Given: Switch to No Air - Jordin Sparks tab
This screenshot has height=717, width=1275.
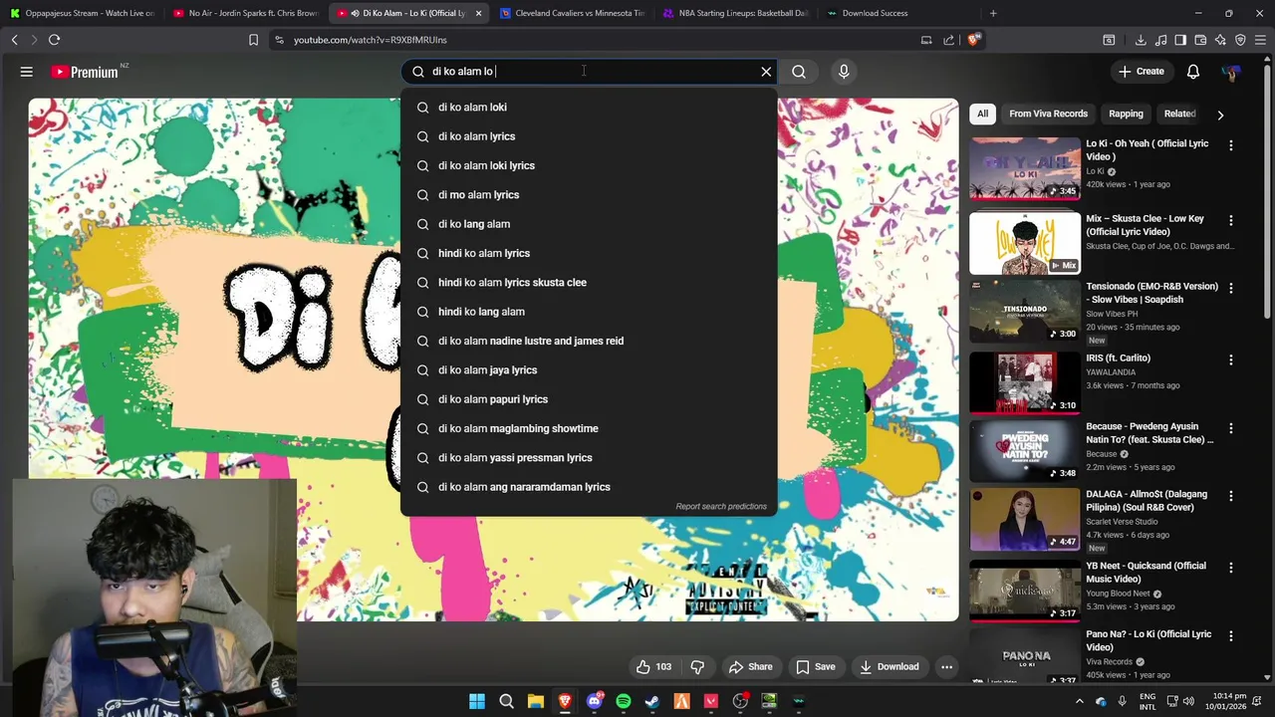Looking at the screenshot, I should (x=246, y=13).
